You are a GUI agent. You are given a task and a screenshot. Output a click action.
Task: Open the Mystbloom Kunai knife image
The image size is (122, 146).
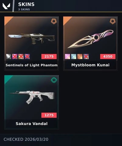click(x=90, y=39)
